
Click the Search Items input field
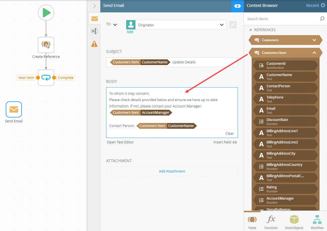(282, 19)
